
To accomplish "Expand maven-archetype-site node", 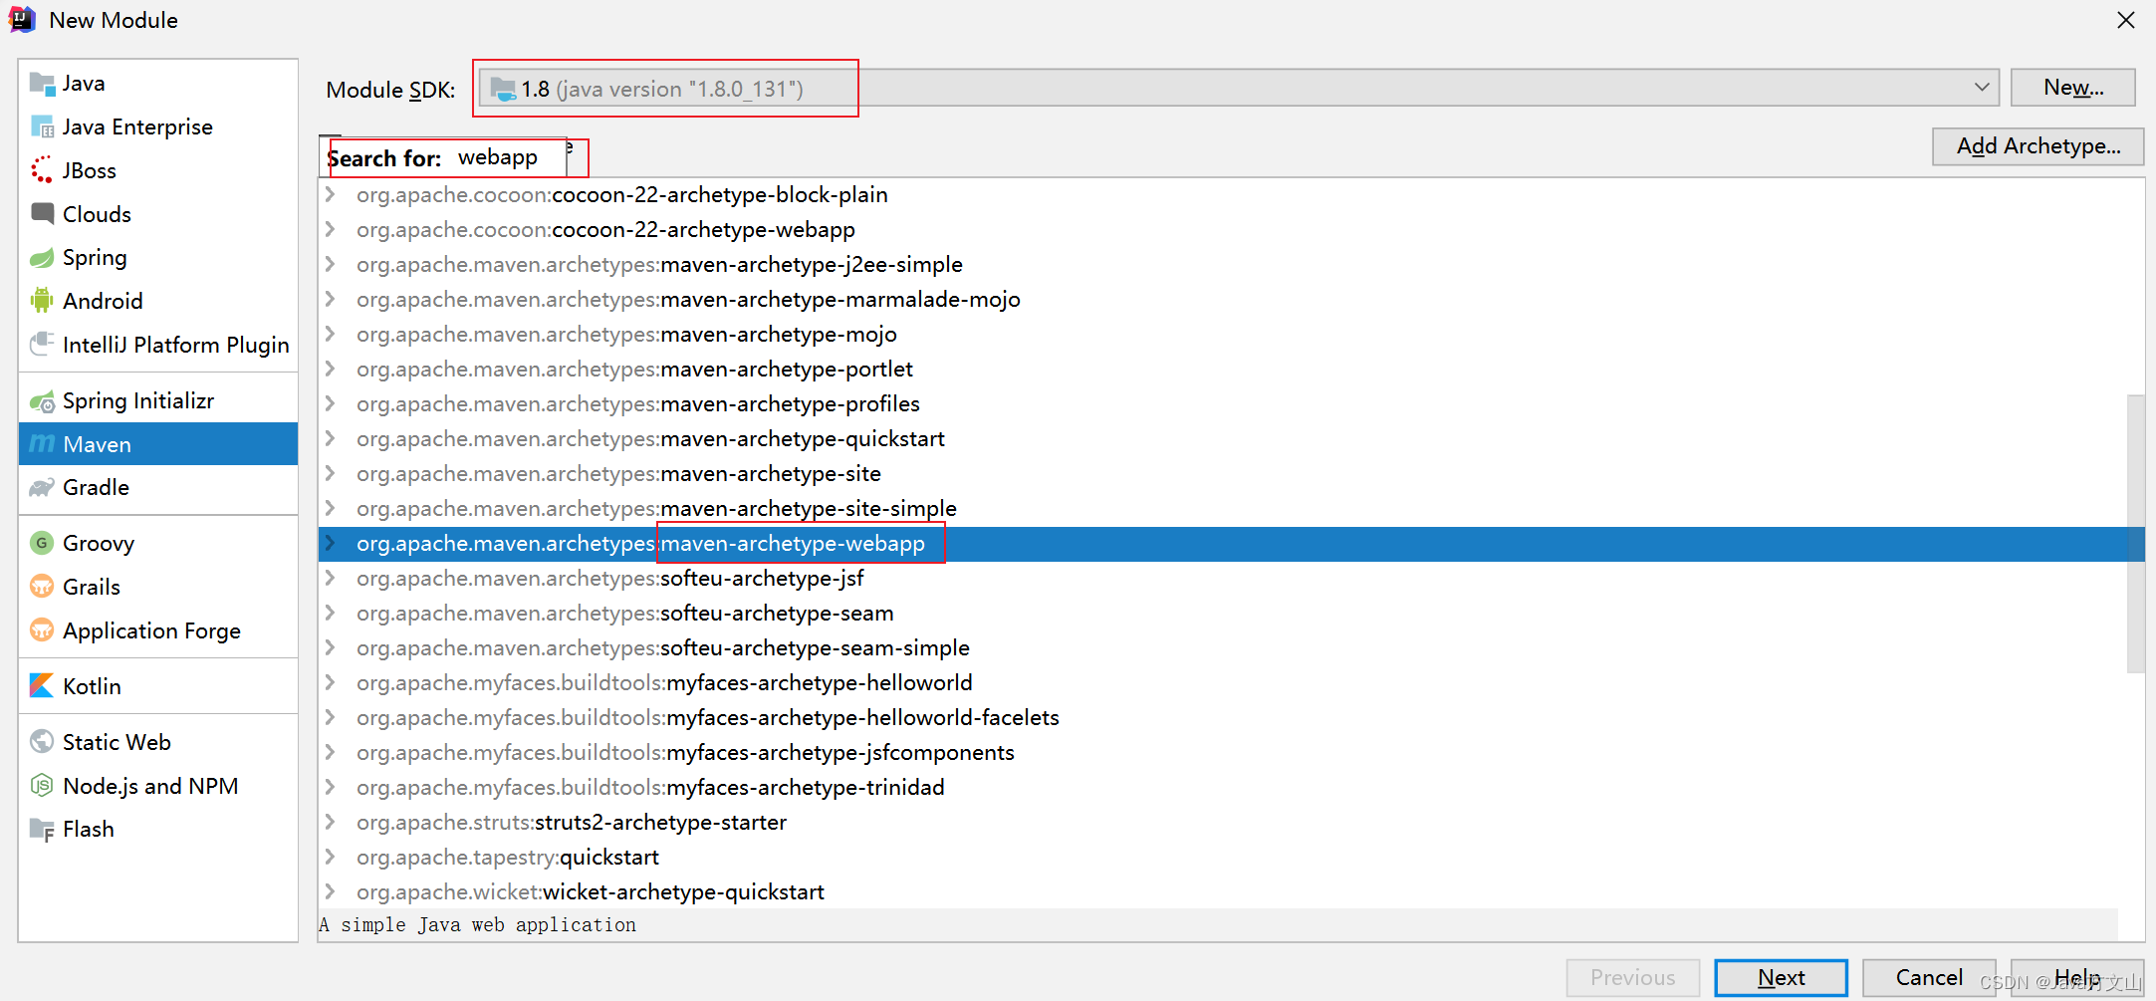I will 331,473.
